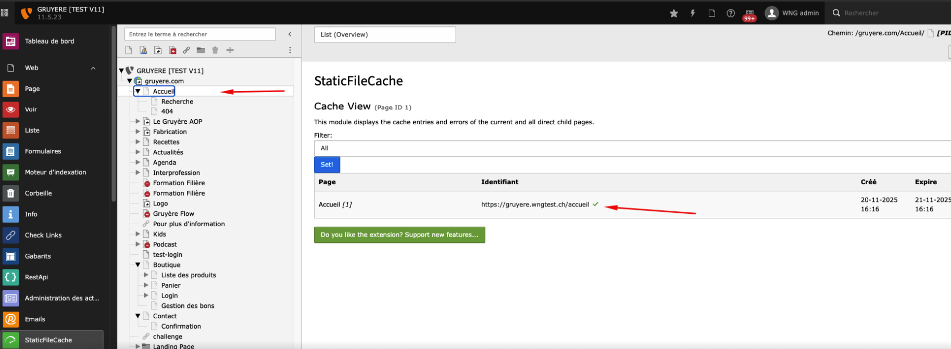Select the Fabrication page in tree
The image size is (951, 349).
click(x=170, y=132)
